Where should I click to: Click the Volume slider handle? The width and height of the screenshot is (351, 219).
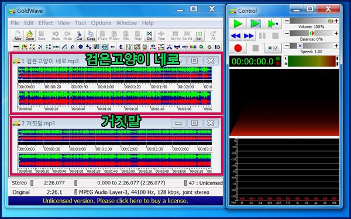point(330,21)
